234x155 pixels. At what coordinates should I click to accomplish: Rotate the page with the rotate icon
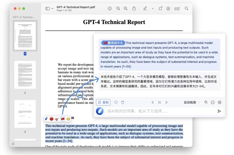pos(160,8)
